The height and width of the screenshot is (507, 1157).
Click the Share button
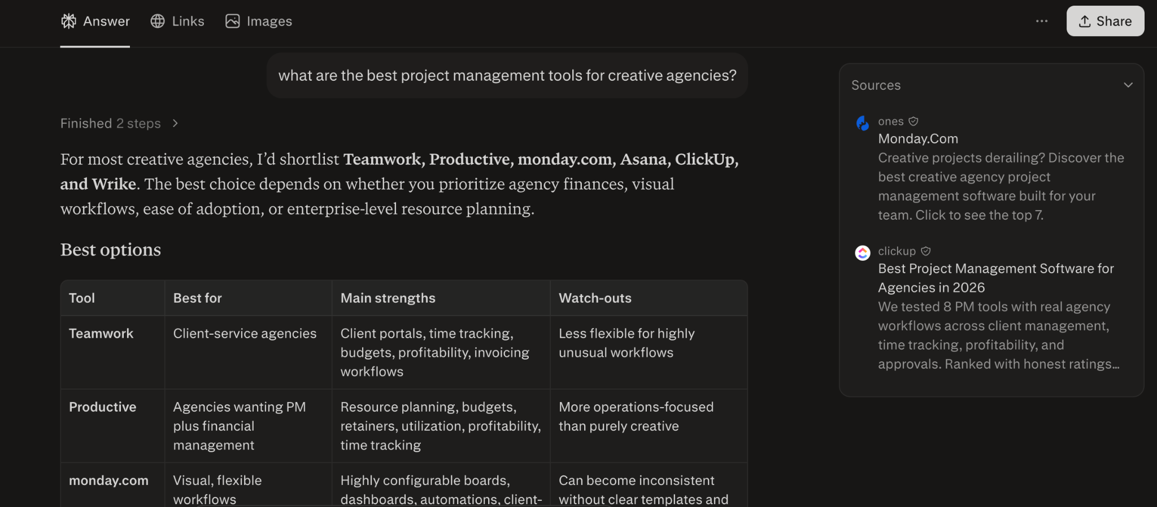tap(1105, 21)
